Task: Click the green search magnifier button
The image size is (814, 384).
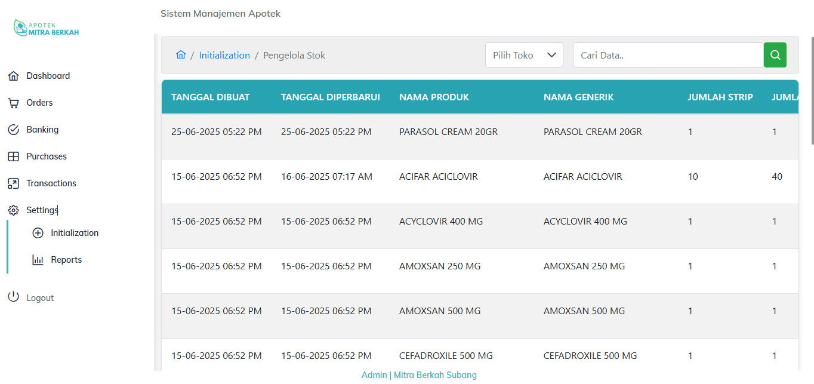Action: click(x=775, y=55)
